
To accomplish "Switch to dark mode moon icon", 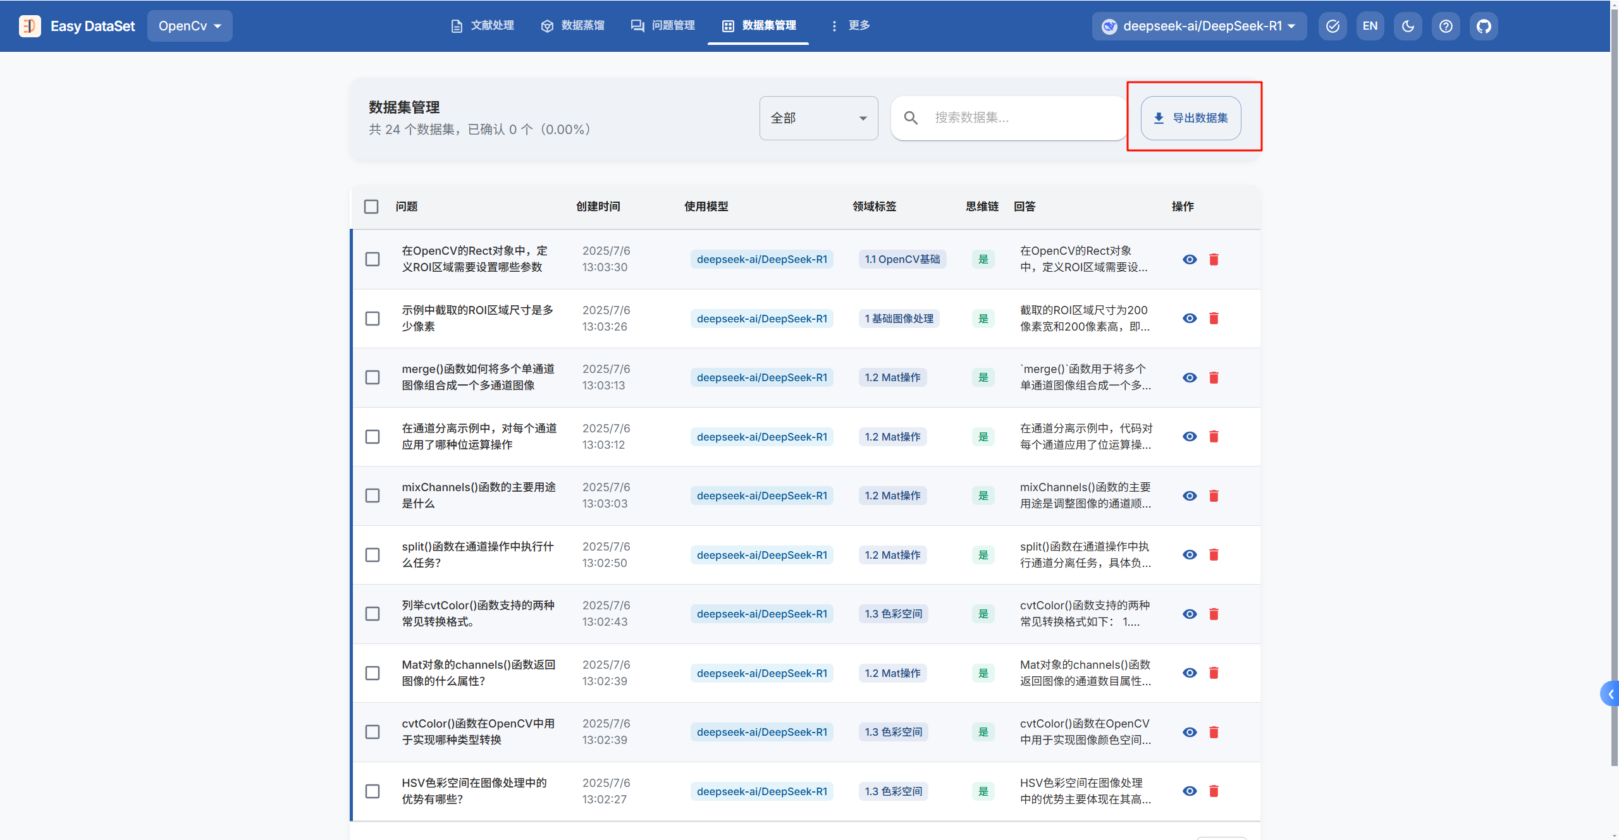I will point(1408,26).
